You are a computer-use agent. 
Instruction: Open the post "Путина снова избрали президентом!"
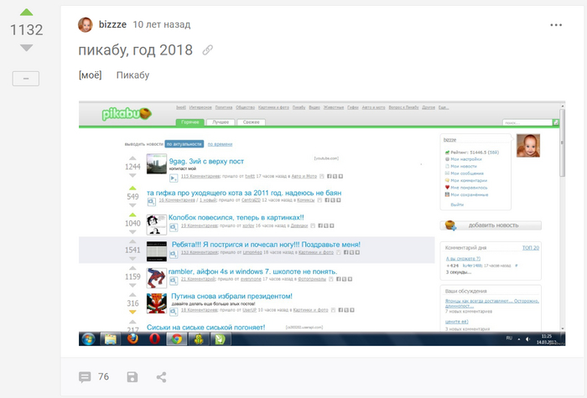(231, 297)
